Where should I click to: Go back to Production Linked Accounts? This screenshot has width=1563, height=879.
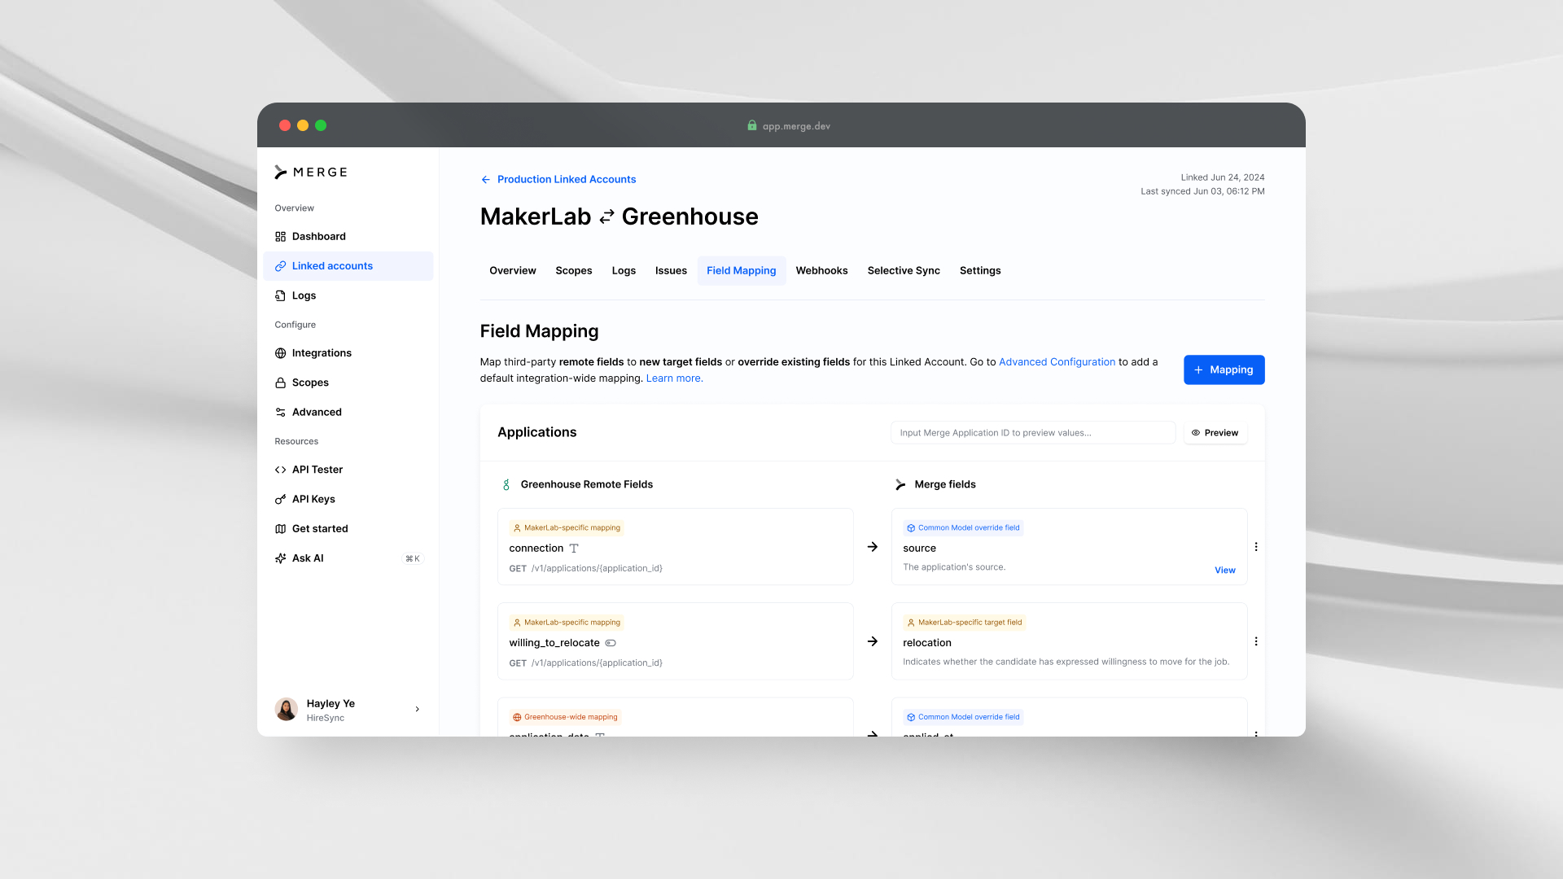point(567,180)
